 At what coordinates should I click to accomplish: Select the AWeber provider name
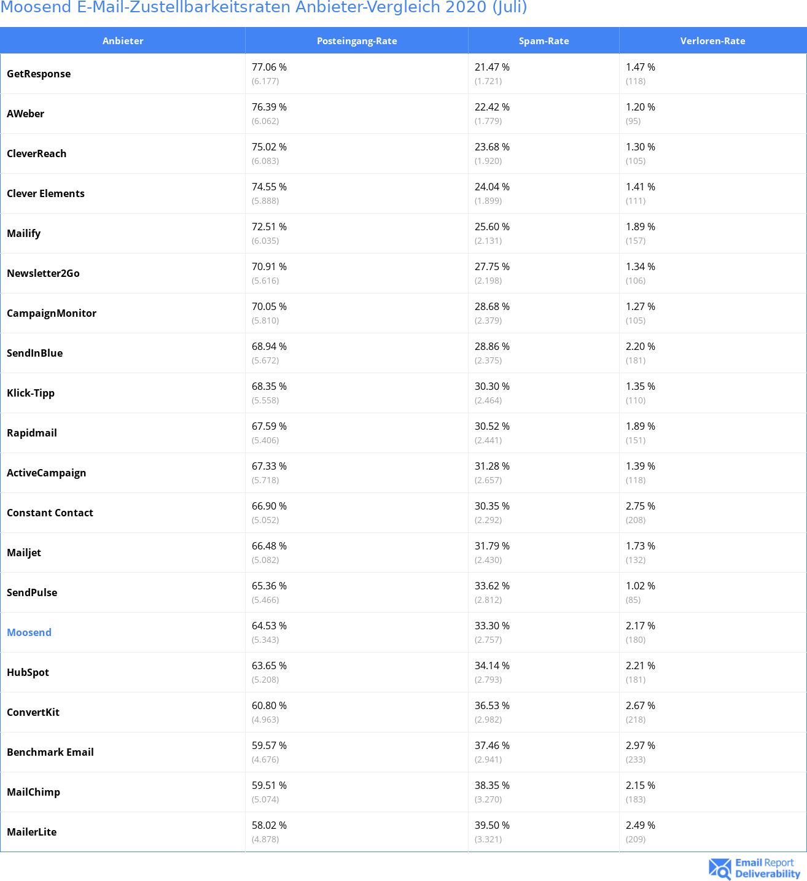tap(25, 114)
